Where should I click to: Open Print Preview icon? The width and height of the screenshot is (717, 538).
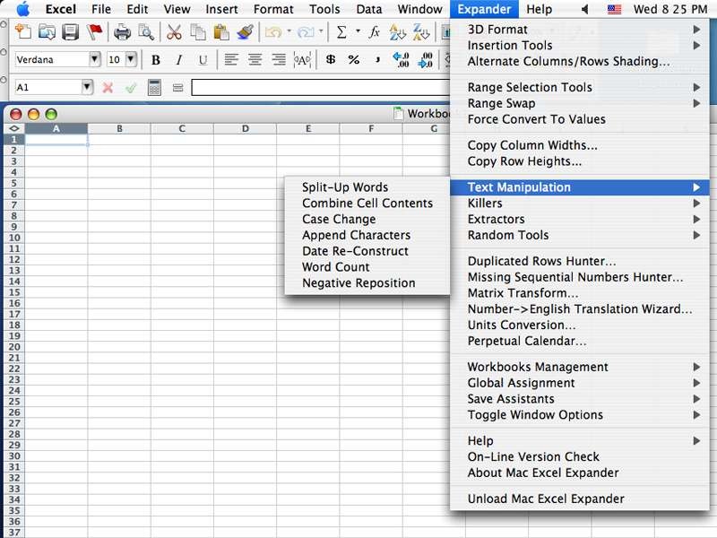(146, 32)
